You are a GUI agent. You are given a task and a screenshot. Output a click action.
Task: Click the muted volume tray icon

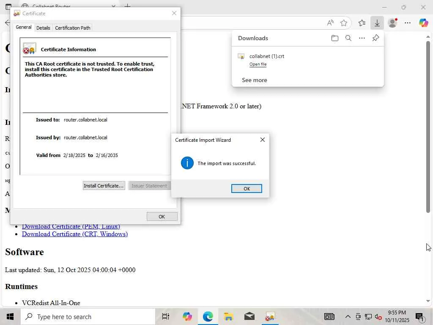tap(378, 317)
